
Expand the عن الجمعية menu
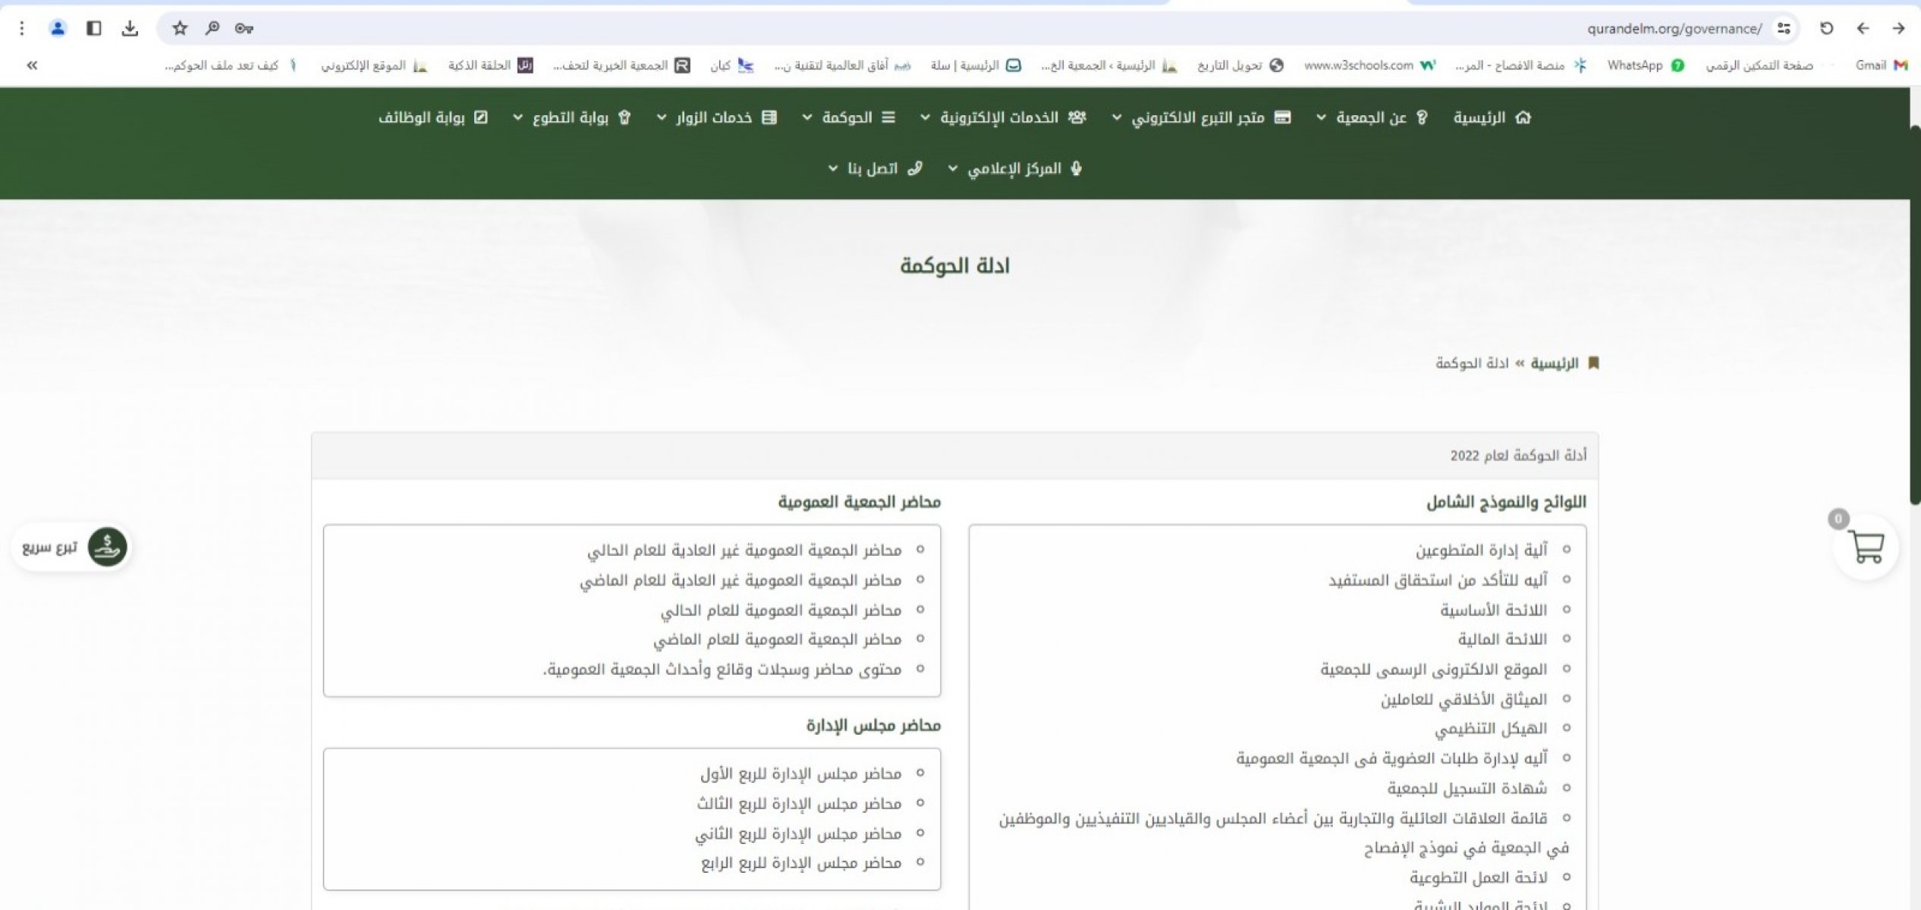pyautogui.click(x=1372, y=118)
